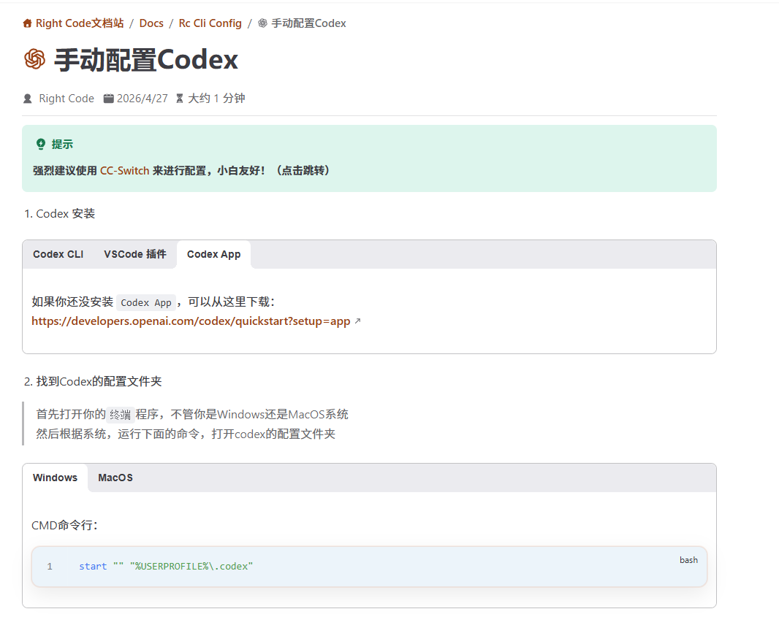Click the lightbulb icon in the 提示 box
This screenshot has width=779, height=617.
tap(41, 144)
